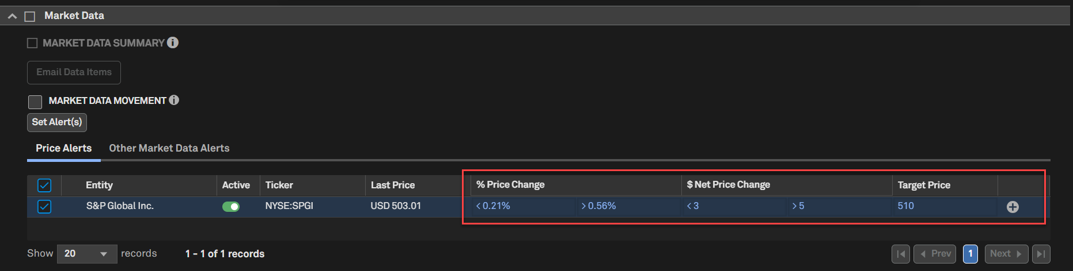Image resolution: width=1073 pixels, height=271 pixels.
Task: Tick the Market Data section header checkbox
Action: [x=30, y=16]
